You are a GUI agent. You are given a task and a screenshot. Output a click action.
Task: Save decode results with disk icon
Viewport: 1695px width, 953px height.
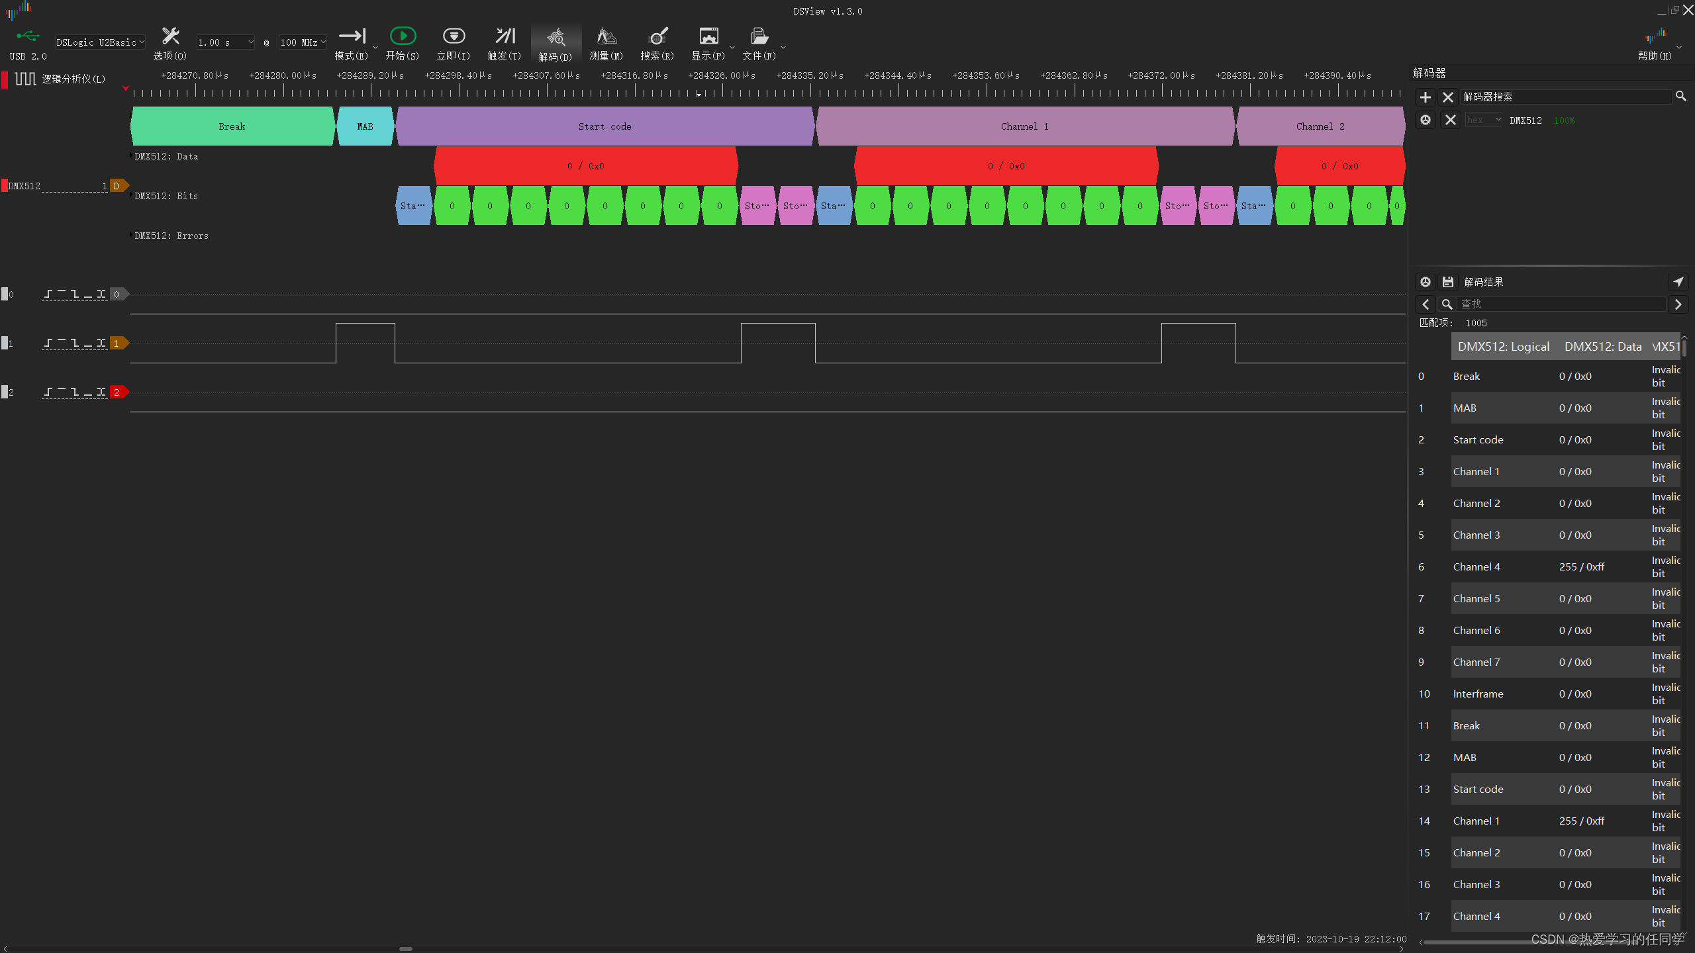tap(1448, 282)
